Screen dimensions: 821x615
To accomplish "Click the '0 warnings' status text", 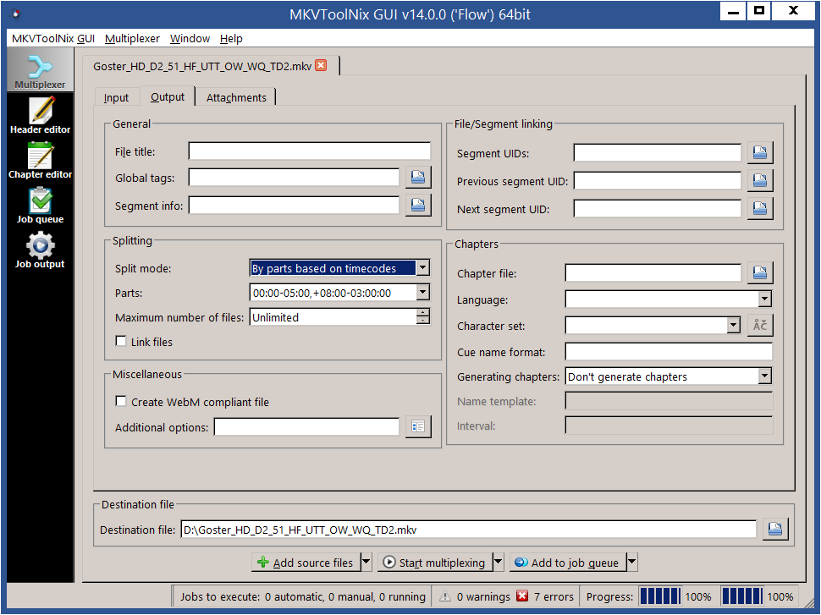I will [483, 596].
